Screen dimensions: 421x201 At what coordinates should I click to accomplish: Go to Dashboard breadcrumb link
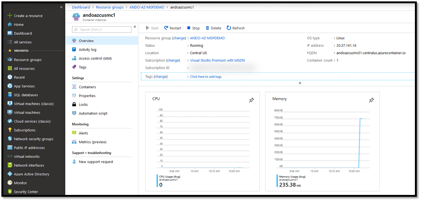tap(81, 7)
